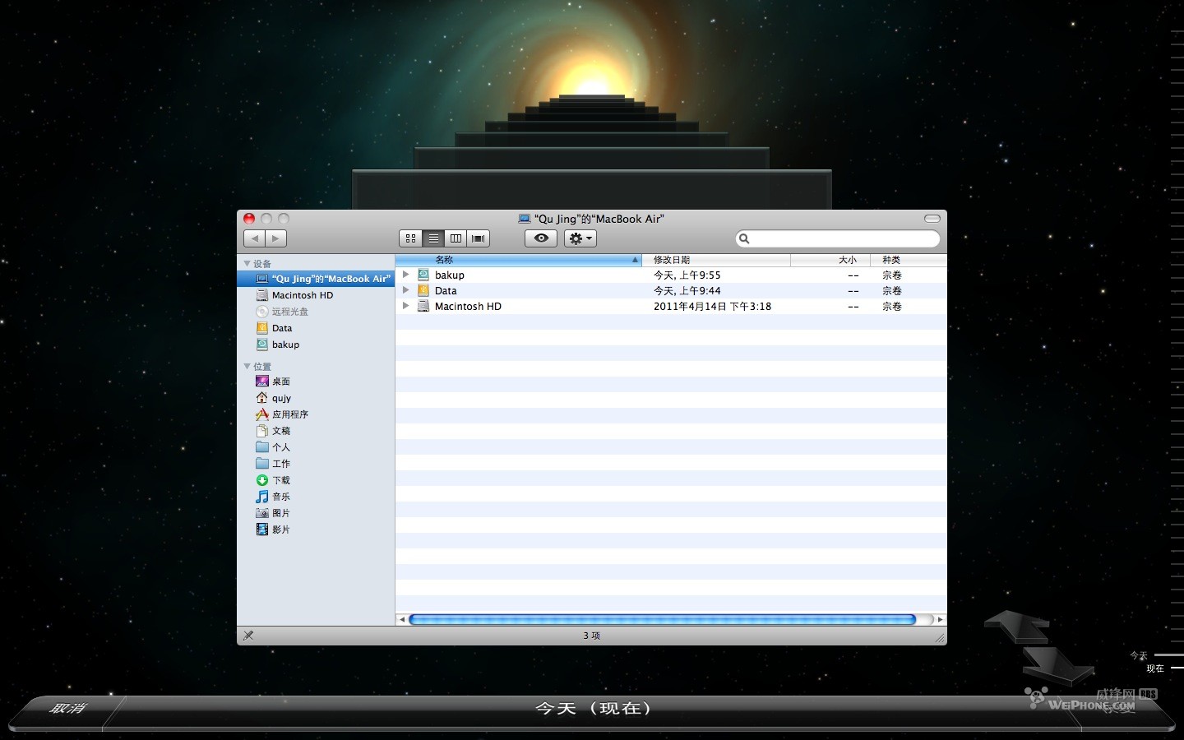
Task: Click the Time Machine back-in-time arrow
Action: point(1018,625)
